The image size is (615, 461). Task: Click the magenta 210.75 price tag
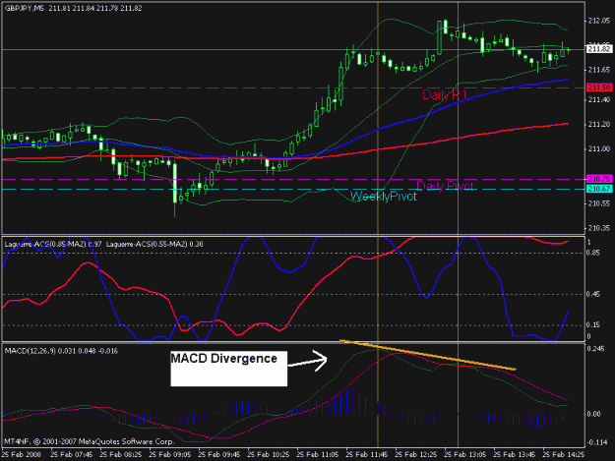pos(599,179)
